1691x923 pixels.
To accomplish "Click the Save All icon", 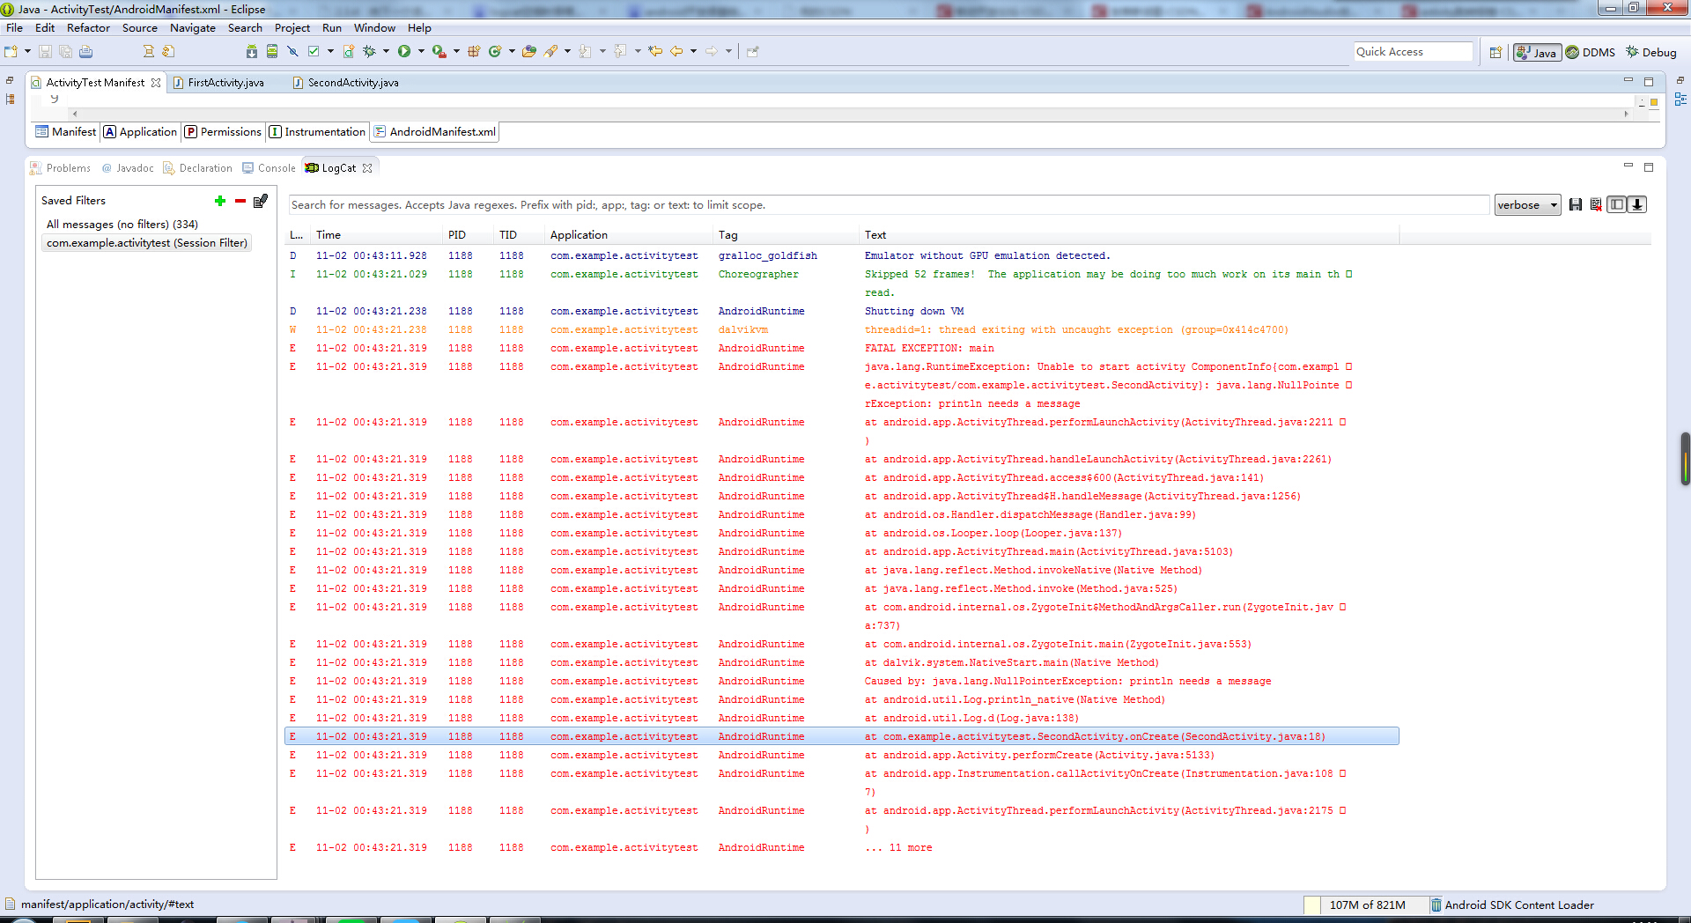I will (65, 52).
